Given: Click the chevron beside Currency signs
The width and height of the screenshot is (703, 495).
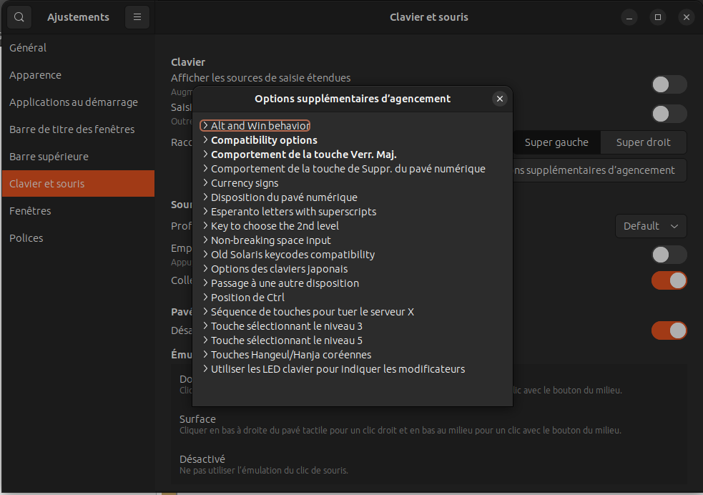Looking at the screenshot, I should [x=205, y=183].
